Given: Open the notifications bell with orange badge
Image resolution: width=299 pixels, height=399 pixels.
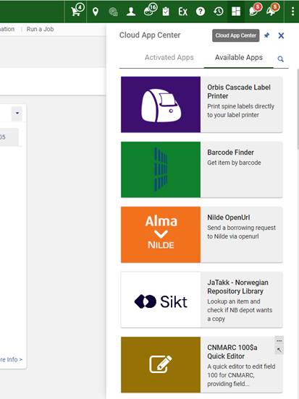Looking at the screenshot, I should tap(272, 11).
